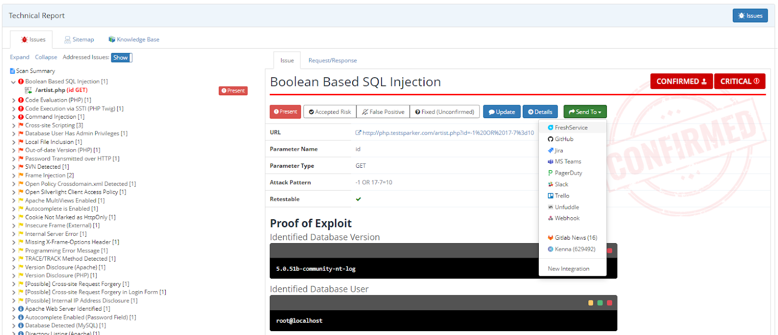778x335 pixels.
Task: Click the MS Teams icon
Action: point(550,161)
